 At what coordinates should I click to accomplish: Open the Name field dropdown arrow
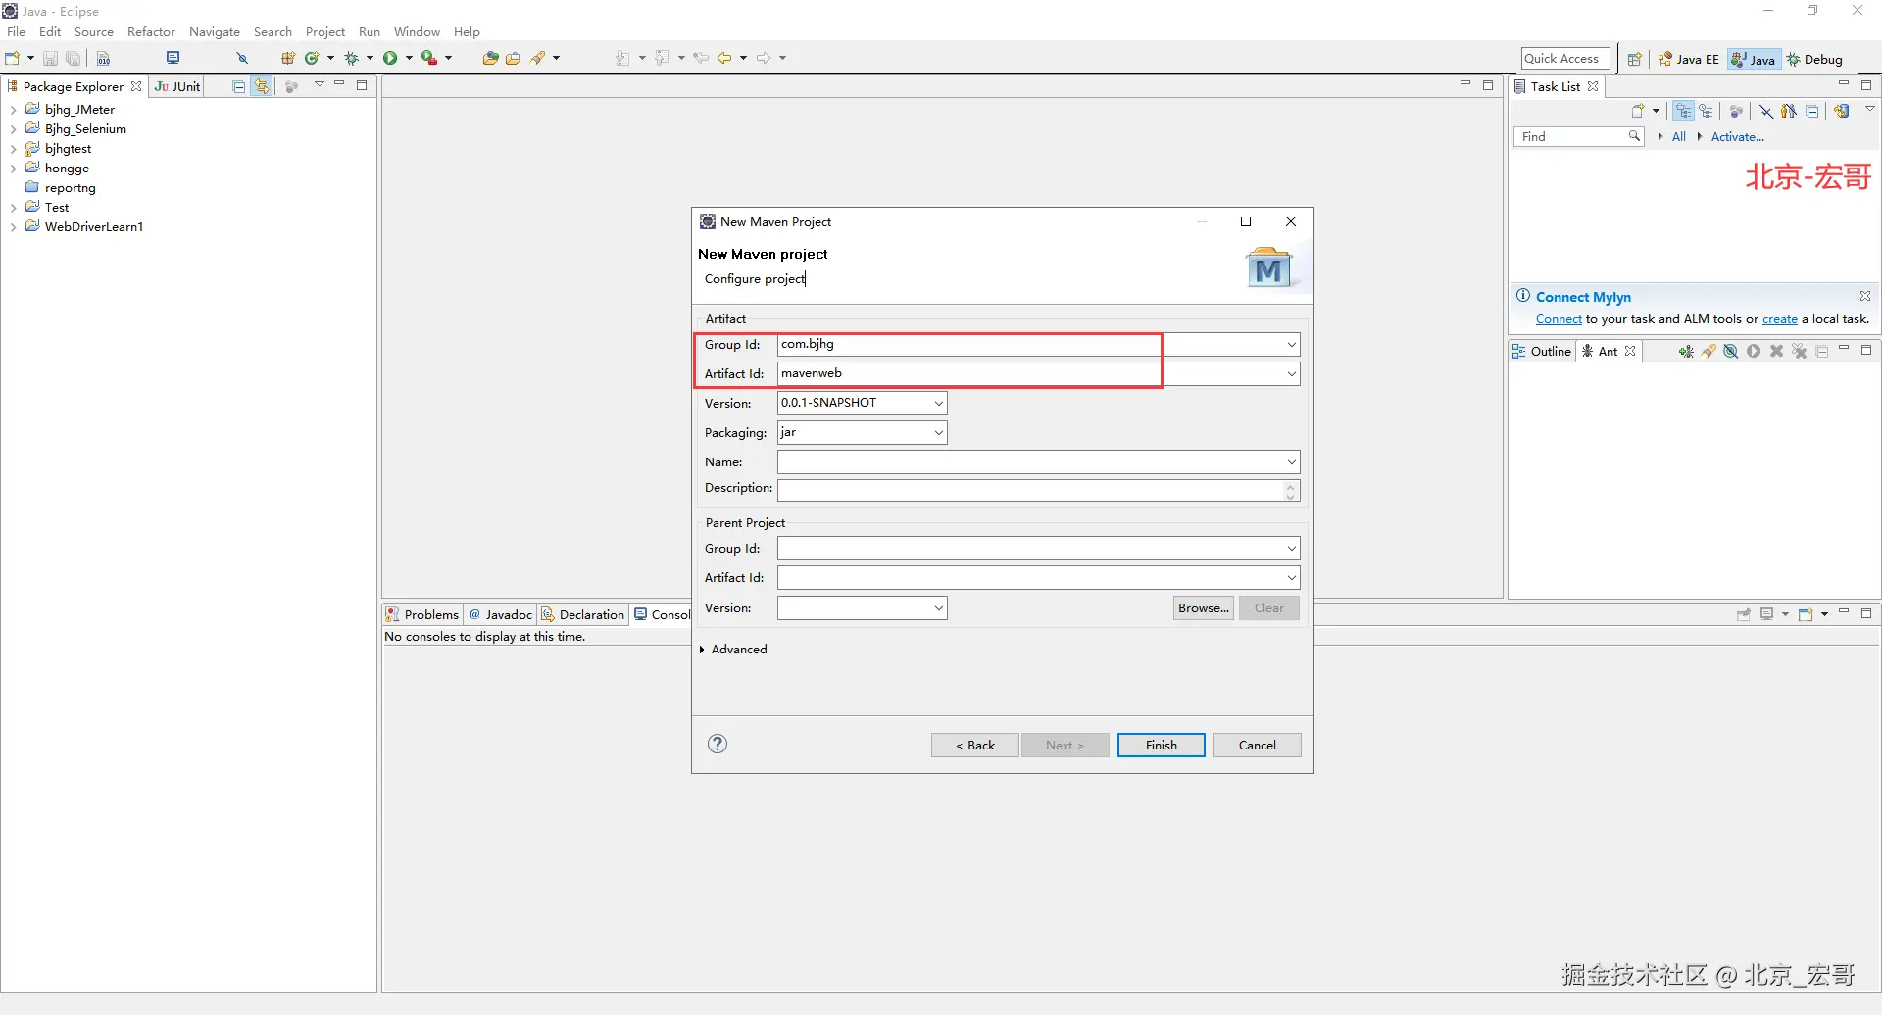click(x=1291, y=462)
